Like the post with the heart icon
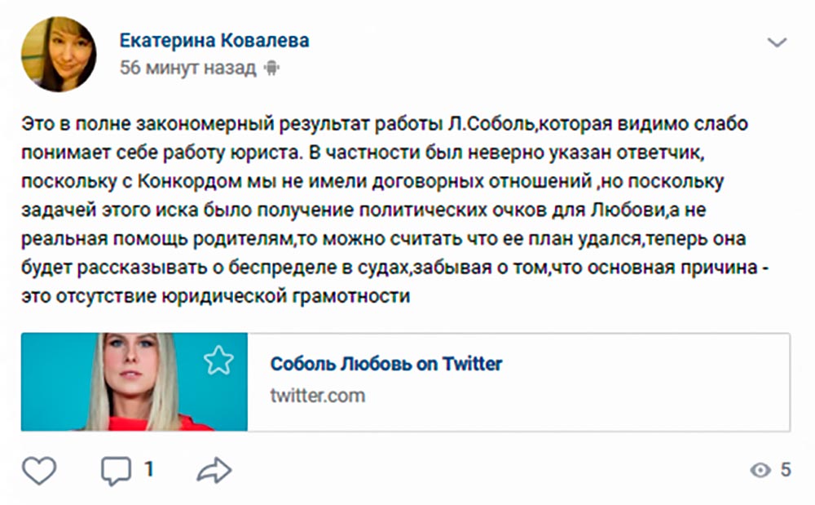The width and height of the screenshot is (815, 505). 38,470
